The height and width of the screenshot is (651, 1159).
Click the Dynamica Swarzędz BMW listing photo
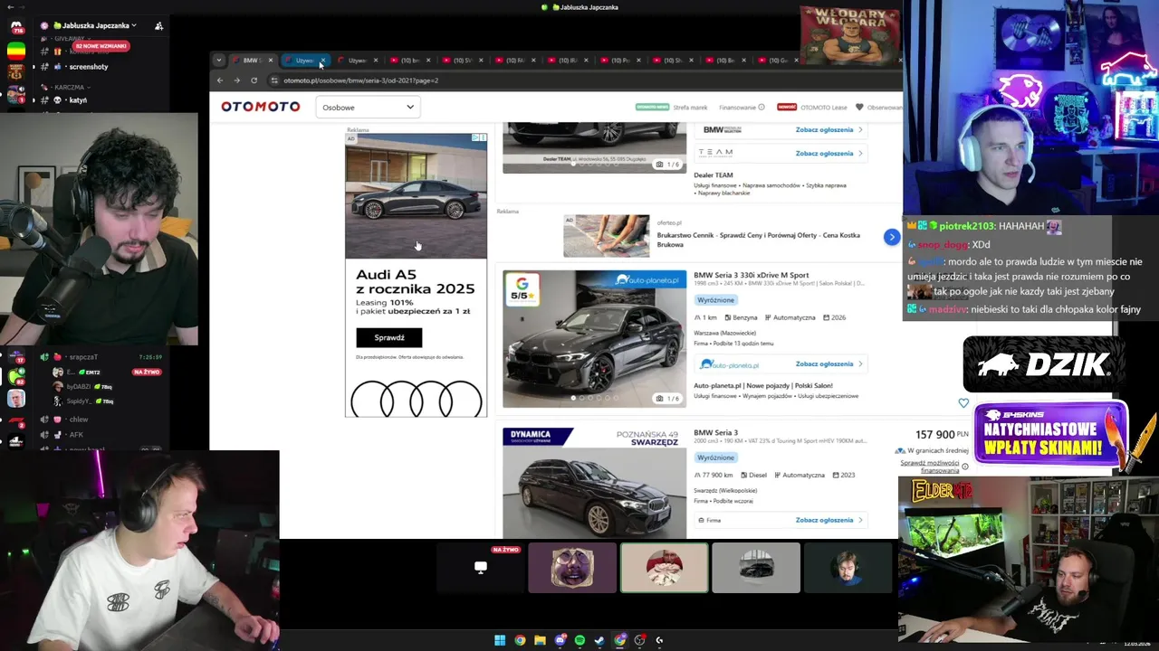[x=594, y=483]
